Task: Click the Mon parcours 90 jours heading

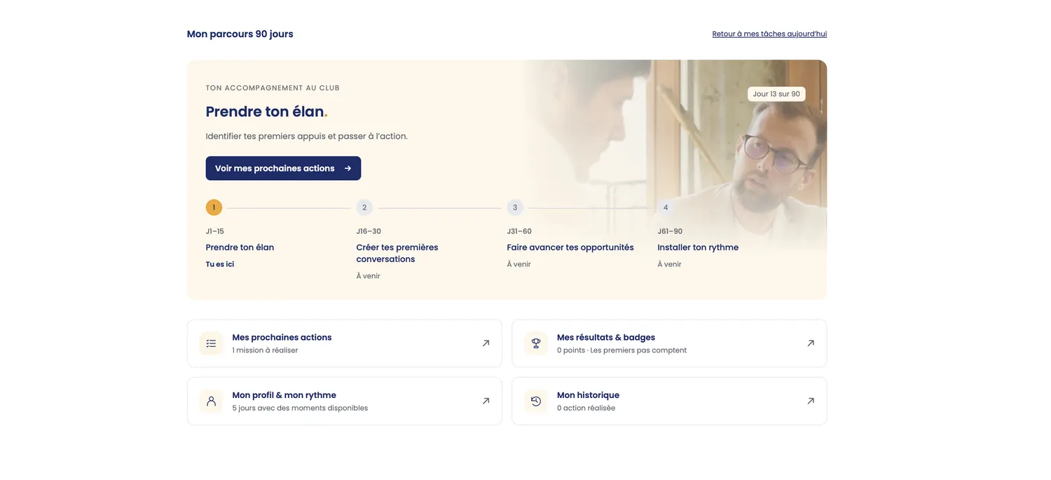Action: pos(240,34)
